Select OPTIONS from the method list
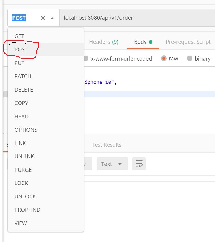The height and width of the screenshot is (242, 215). coord(25,130)
